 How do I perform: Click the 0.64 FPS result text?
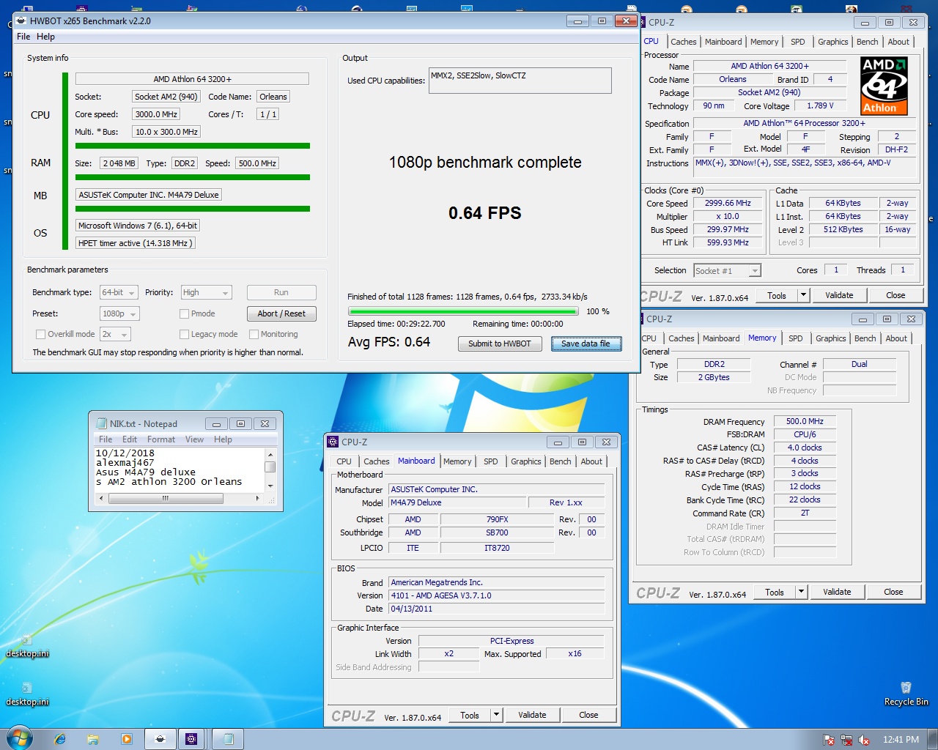click(x=484, y=213)
